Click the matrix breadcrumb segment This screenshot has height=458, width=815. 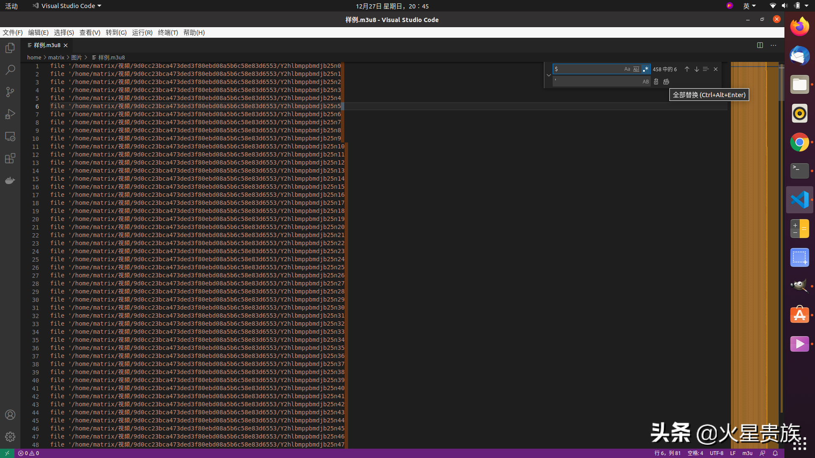(56, 58)
